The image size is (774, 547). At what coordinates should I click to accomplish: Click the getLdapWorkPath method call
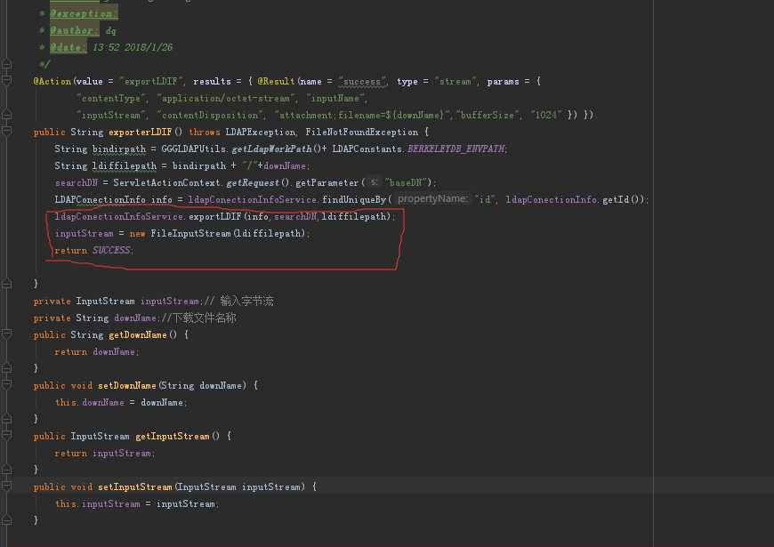pyautogui.click(x=271, y=149)
